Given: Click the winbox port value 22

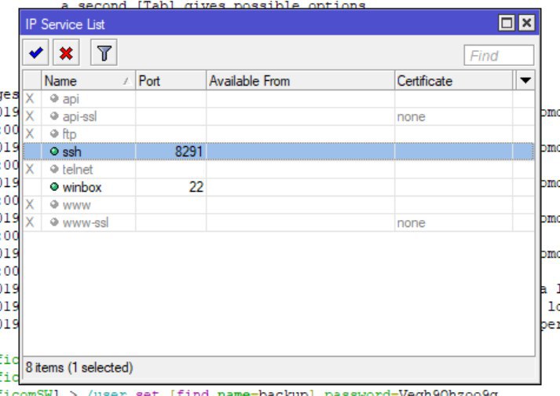Looking at the screenshot, I should [x=196, y=187].
